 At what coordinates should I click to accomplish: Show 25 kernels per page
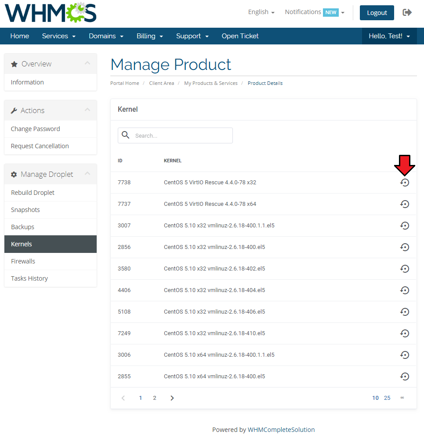[x=387, y=398]
